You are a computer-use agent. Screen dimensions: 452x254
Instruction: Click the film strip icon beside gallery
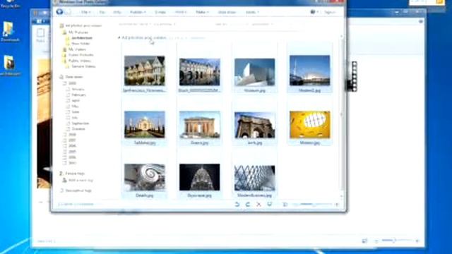[352, 76]
